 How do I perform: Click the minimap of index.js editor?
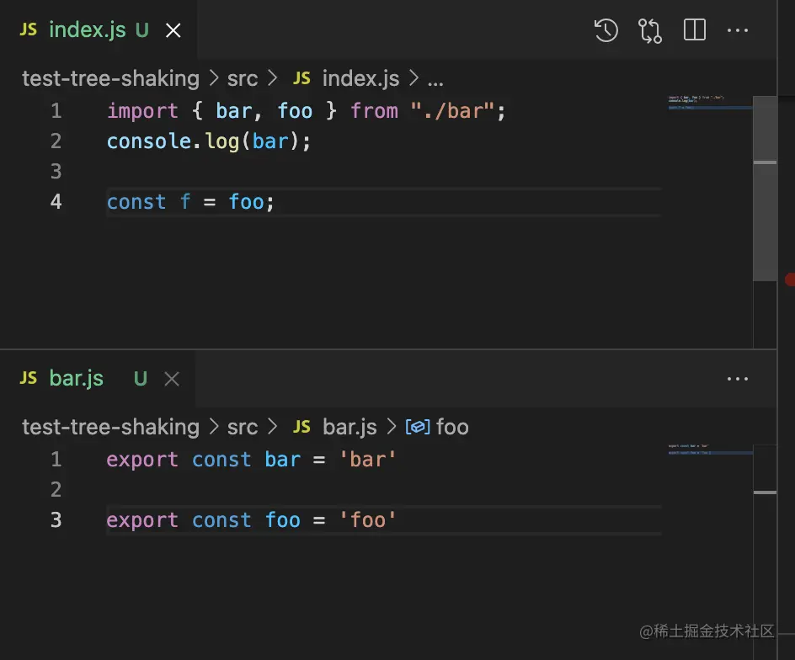point(706,104)
